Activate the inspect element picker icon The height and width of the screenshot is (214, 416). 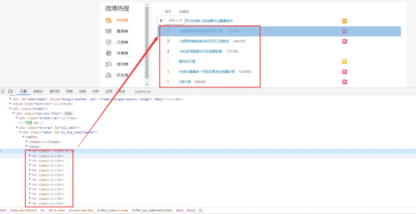click(3, 91)
